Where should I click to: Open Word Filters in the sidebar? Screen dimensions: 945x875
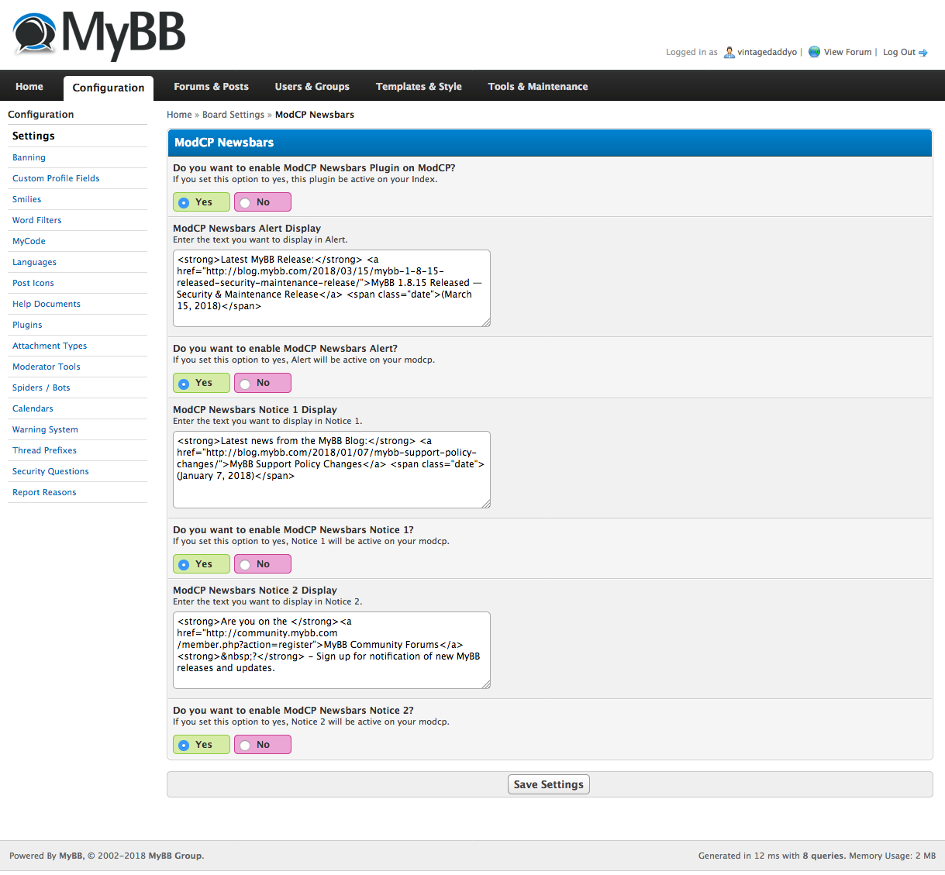click(36, 220)
